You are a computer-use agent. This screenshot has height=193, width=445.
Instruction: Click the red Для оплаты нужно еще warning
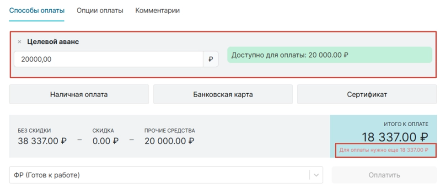(x=384, y=150)
